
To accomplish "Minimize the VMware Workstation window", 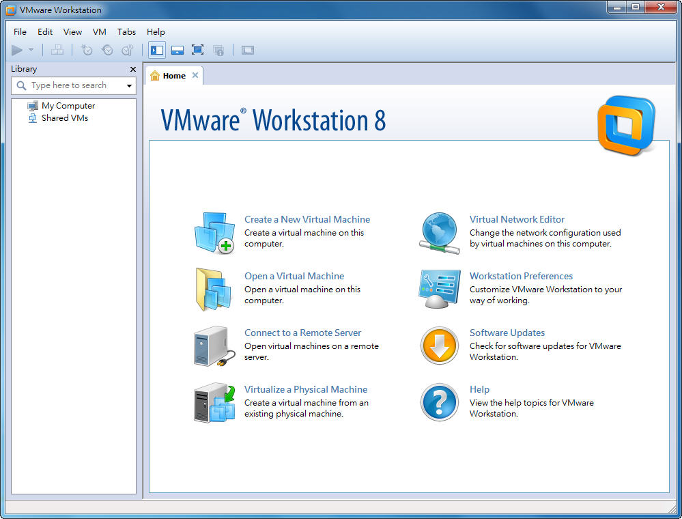I will (x=616, y=7).
